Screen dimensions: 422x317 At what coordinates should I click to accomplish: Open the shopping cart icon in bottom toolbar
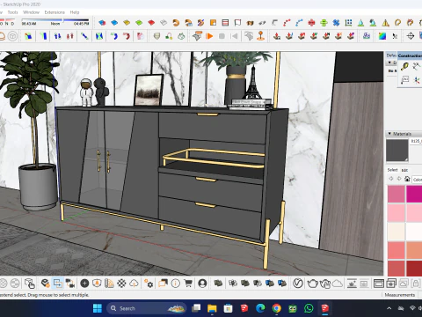click(188, 284)
